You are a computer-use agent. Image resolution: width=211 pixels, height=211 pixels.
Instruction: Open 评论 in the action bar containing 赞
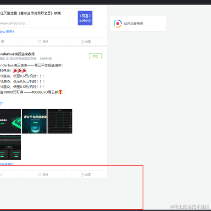(x=43, y=42)
